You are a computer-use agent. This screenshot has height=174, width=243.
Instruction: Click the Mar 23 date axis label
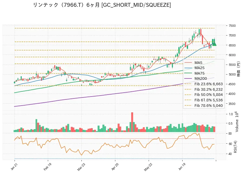pyautogui.click(x=81, y=167)
